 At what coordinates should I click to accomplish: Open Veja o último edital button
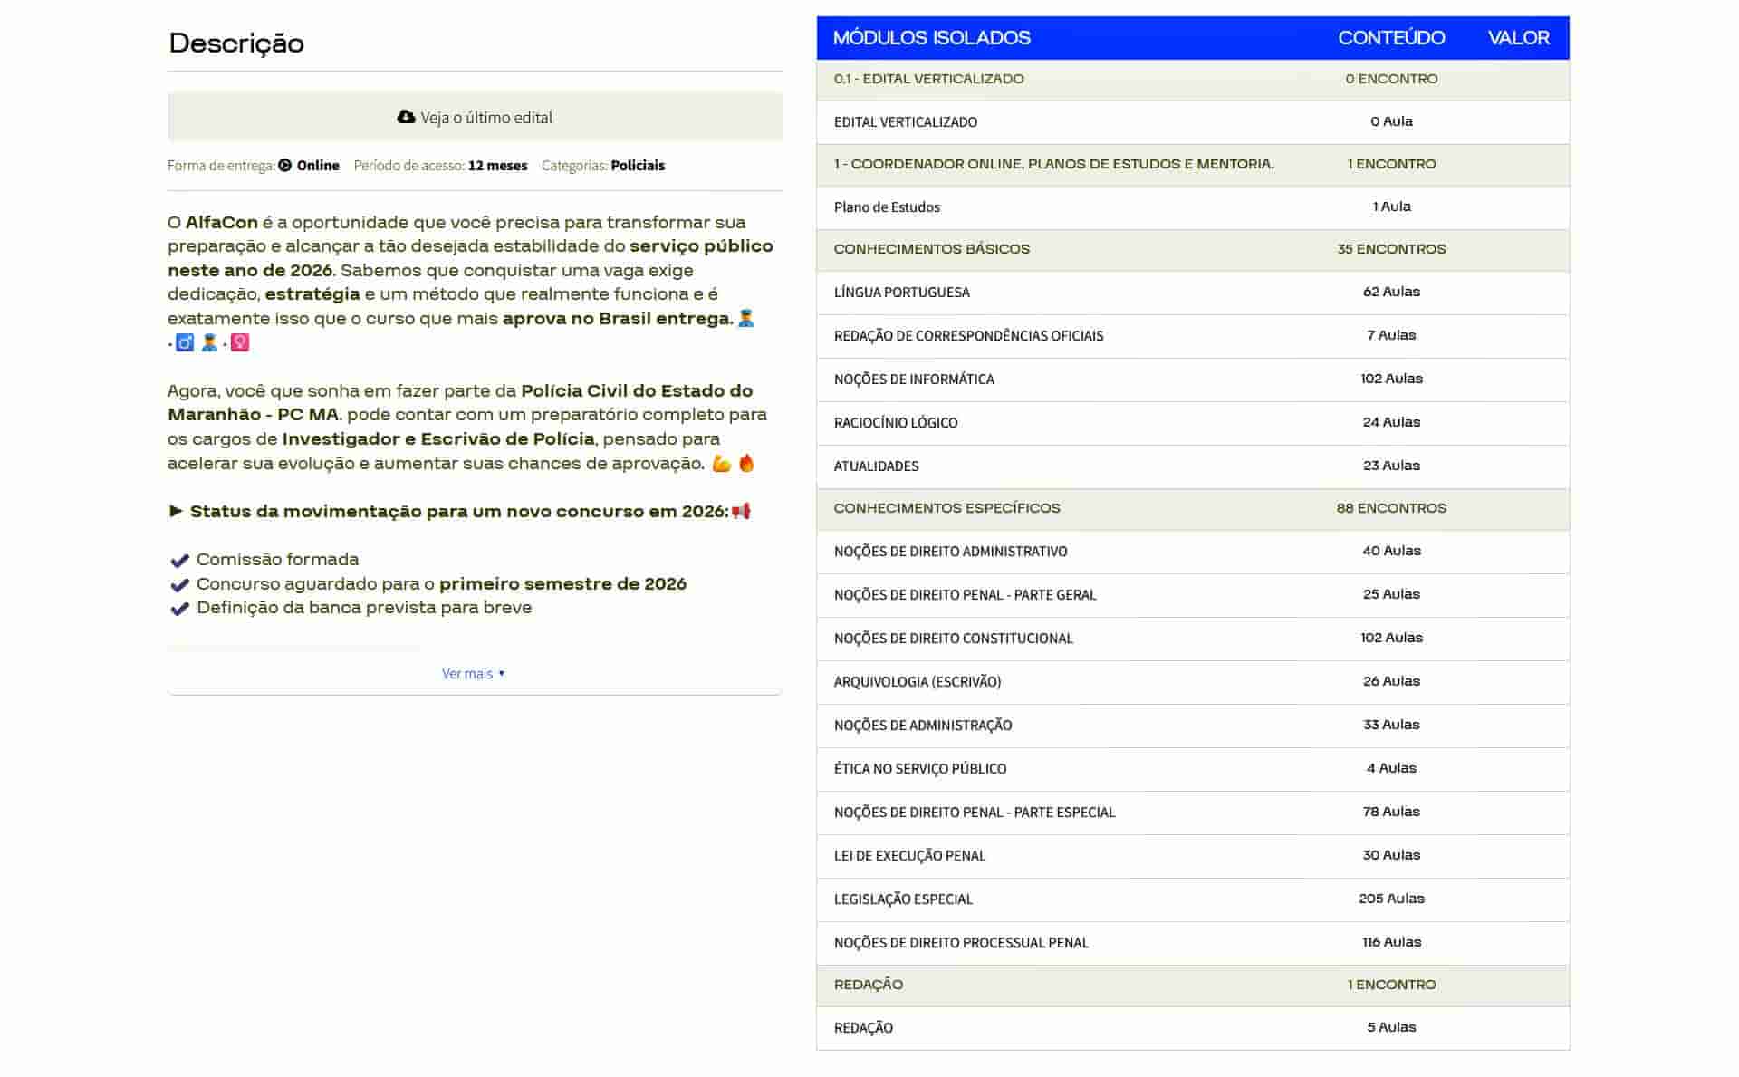(475, 117)
